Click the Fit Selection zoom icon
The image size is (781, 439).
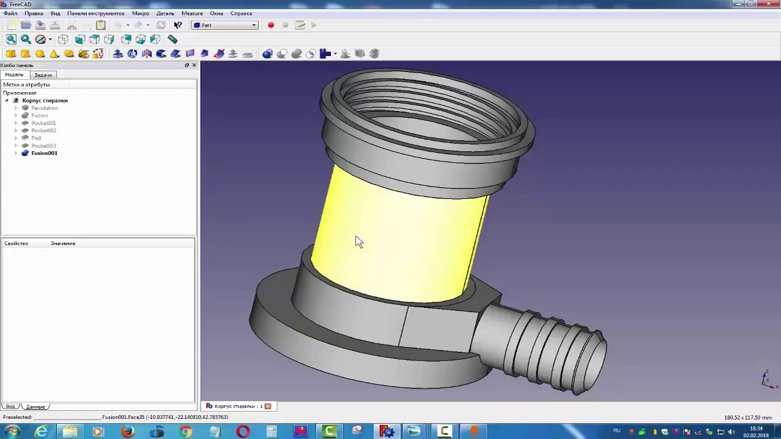click(26, 39)
